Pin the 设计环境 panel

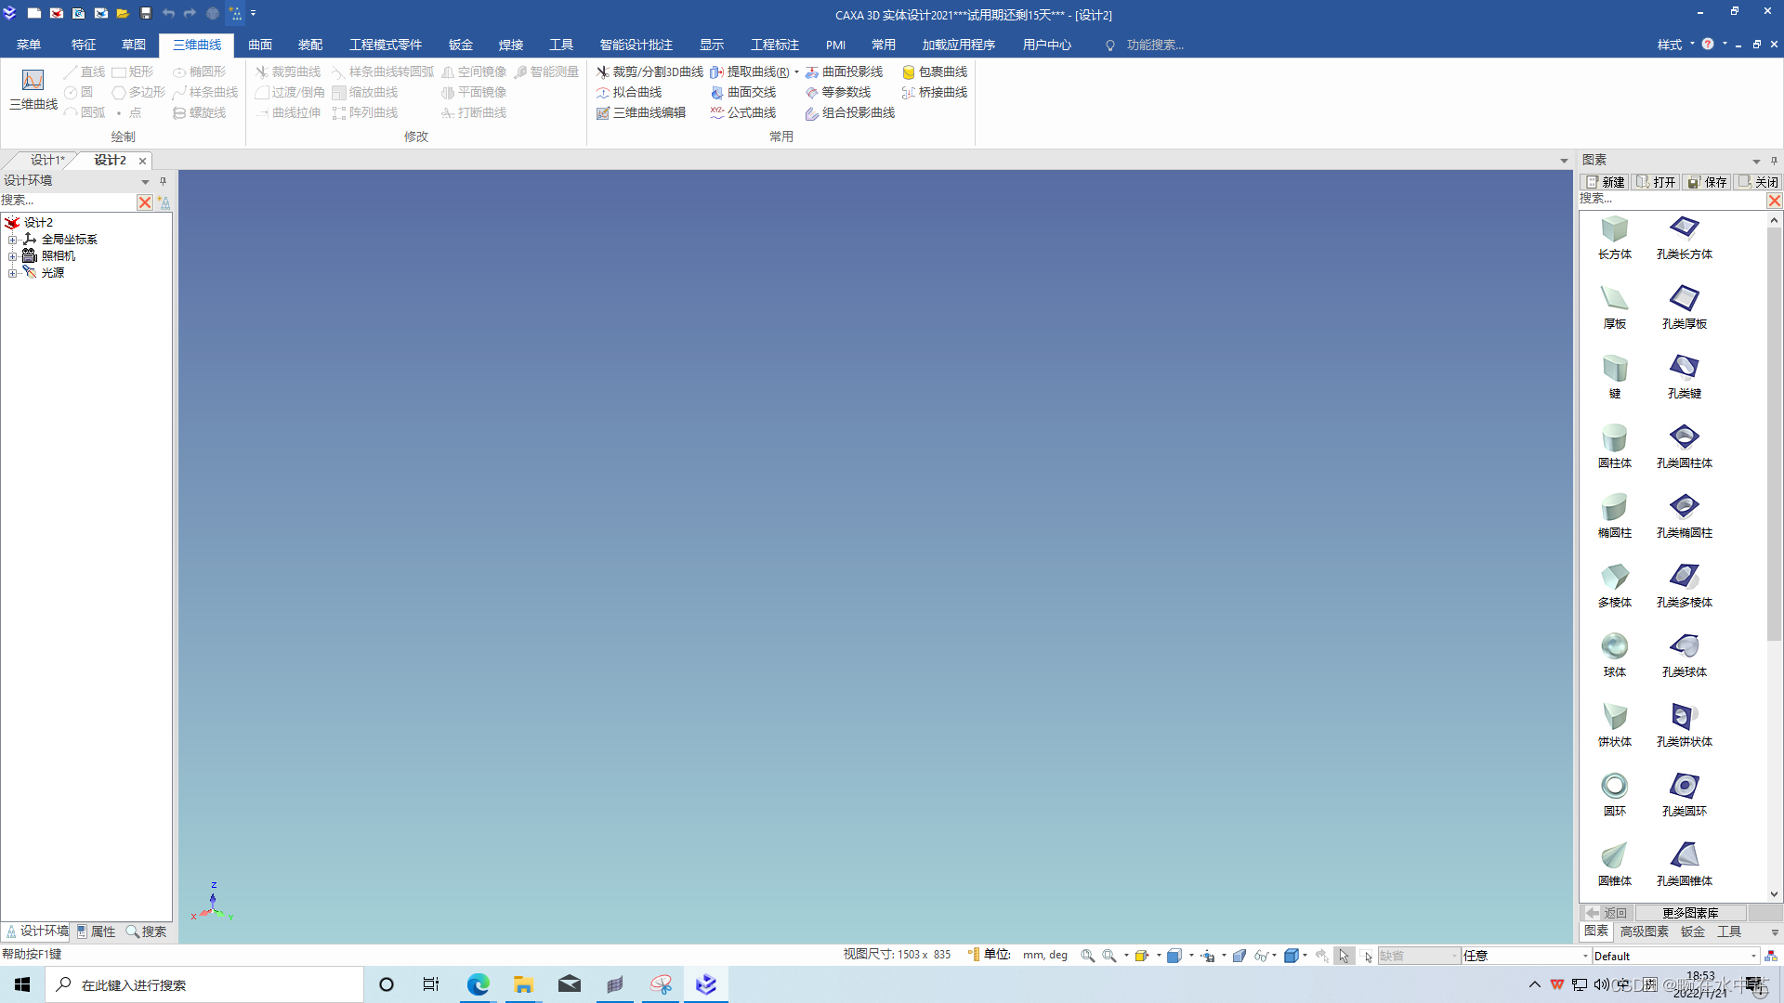pos(163,181)
